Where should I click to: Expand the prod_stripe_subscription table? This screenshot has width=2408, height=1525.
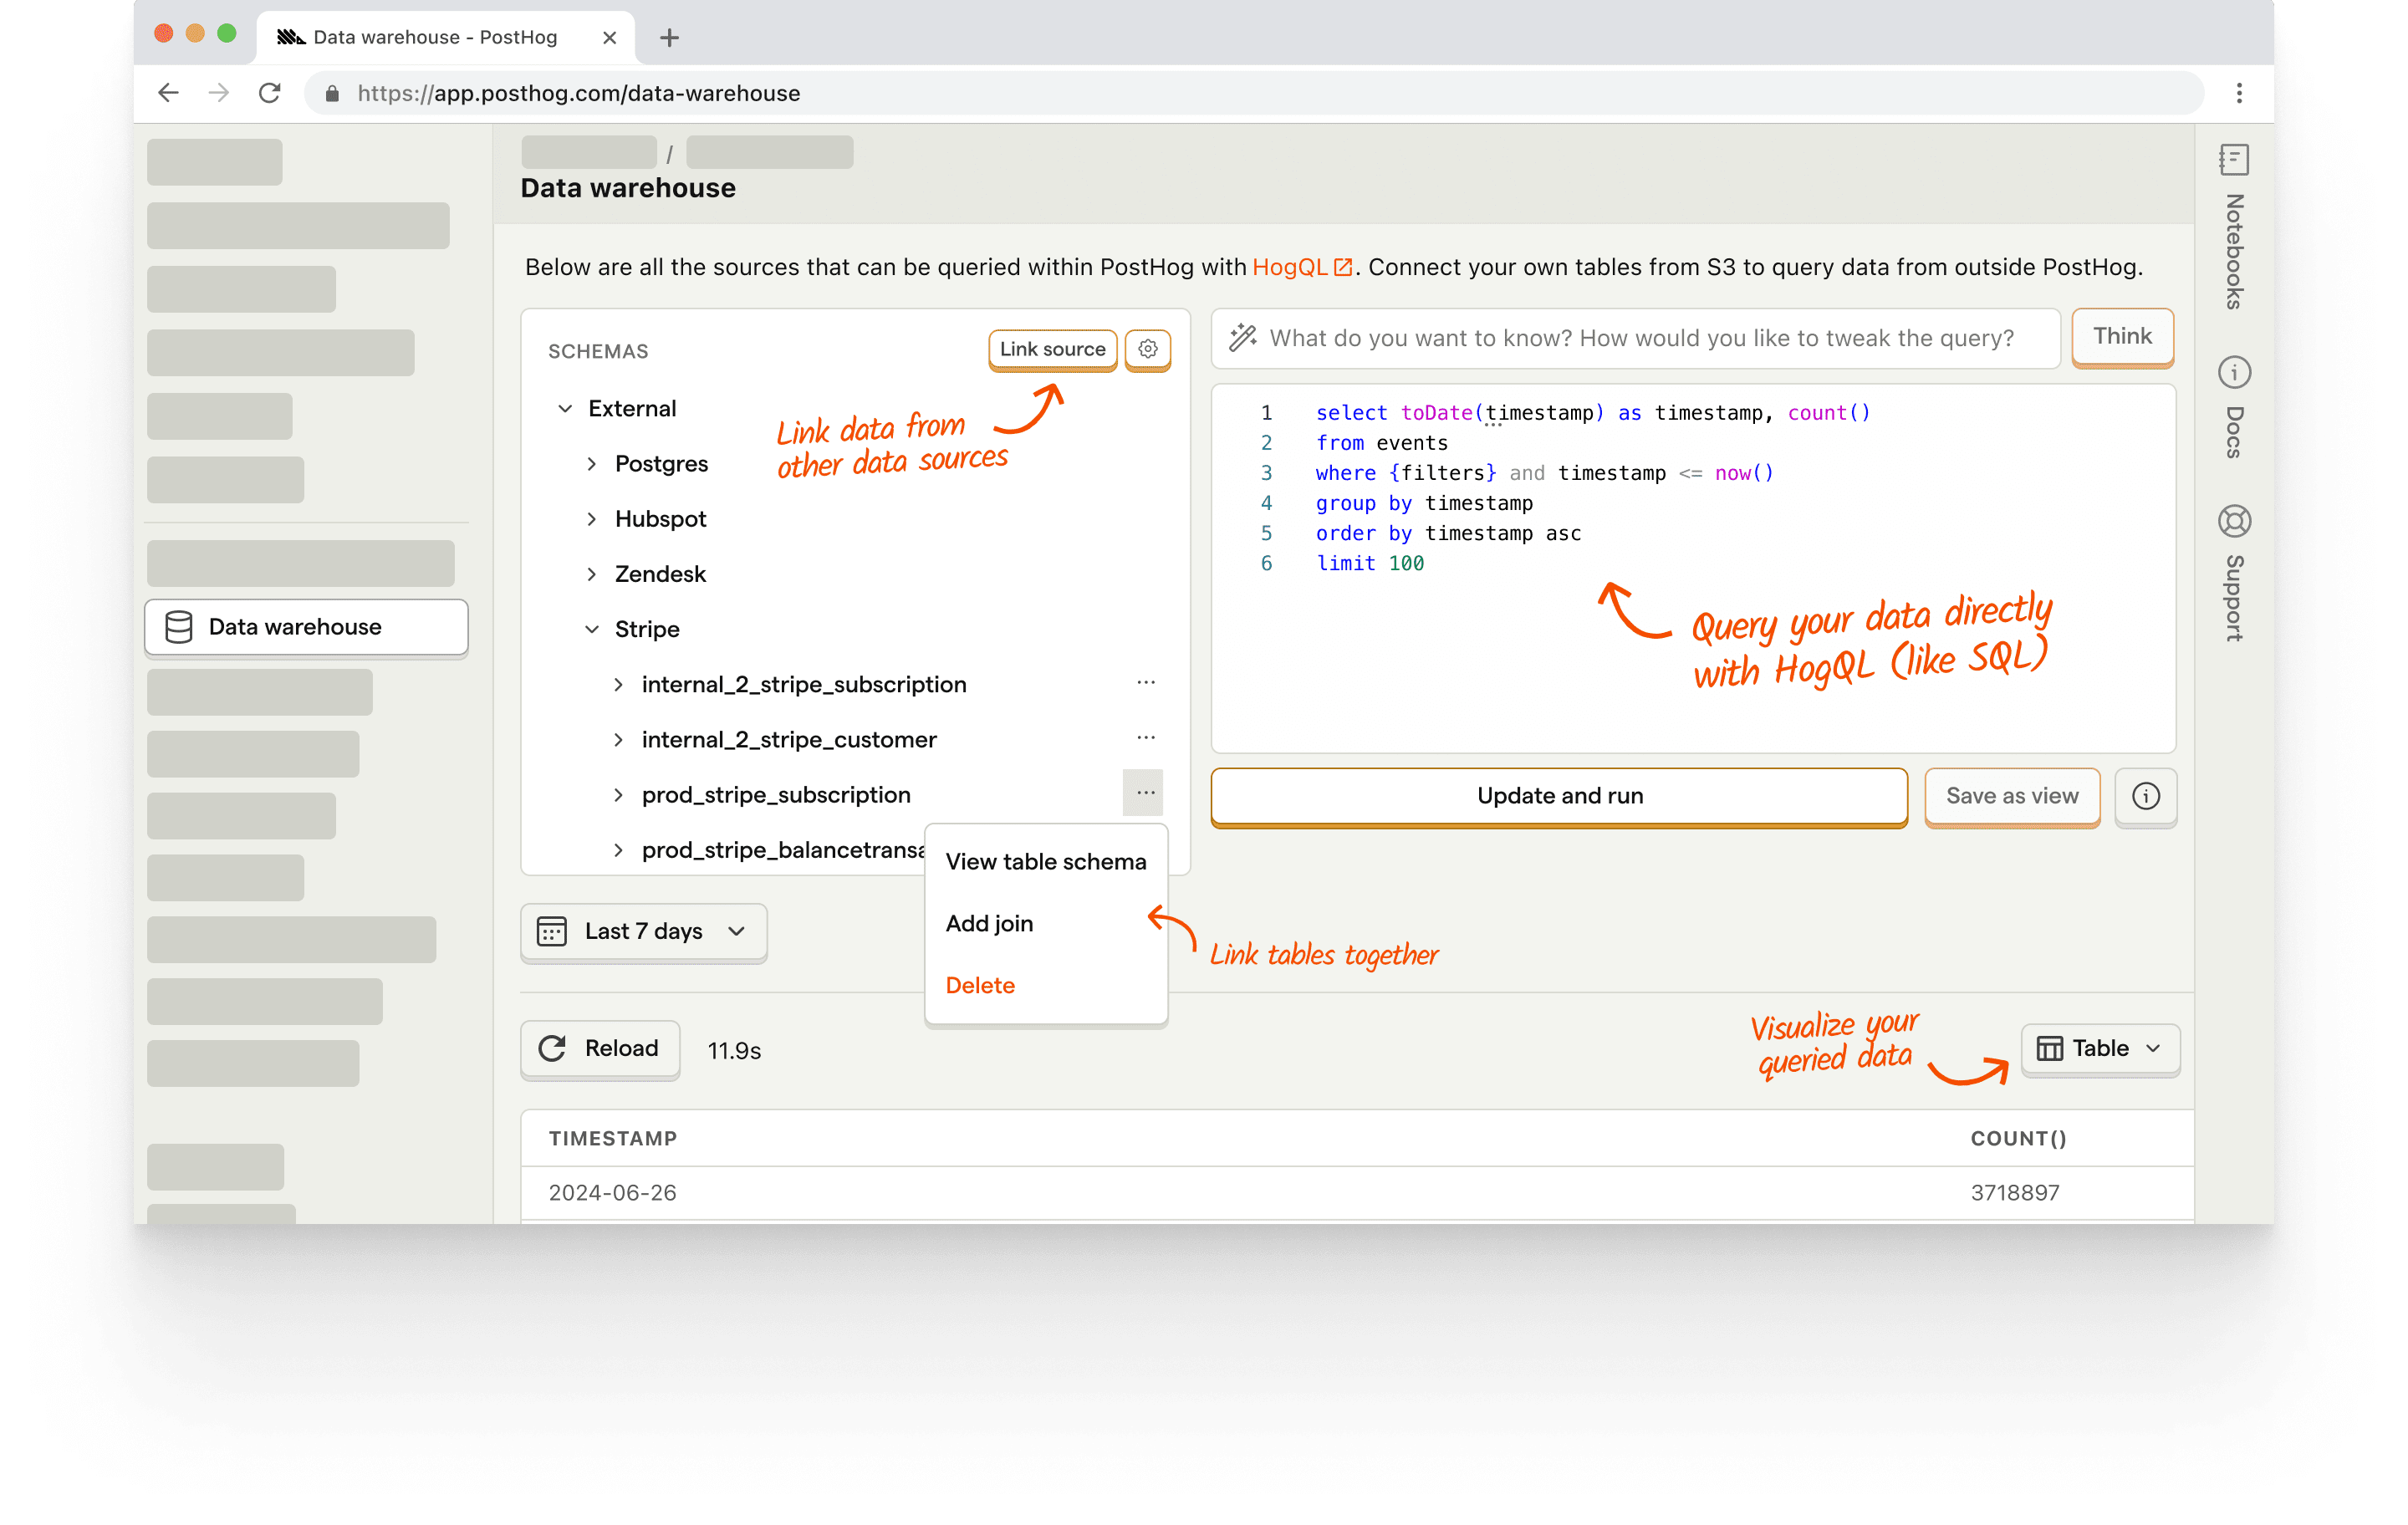(x=618, y=795)
